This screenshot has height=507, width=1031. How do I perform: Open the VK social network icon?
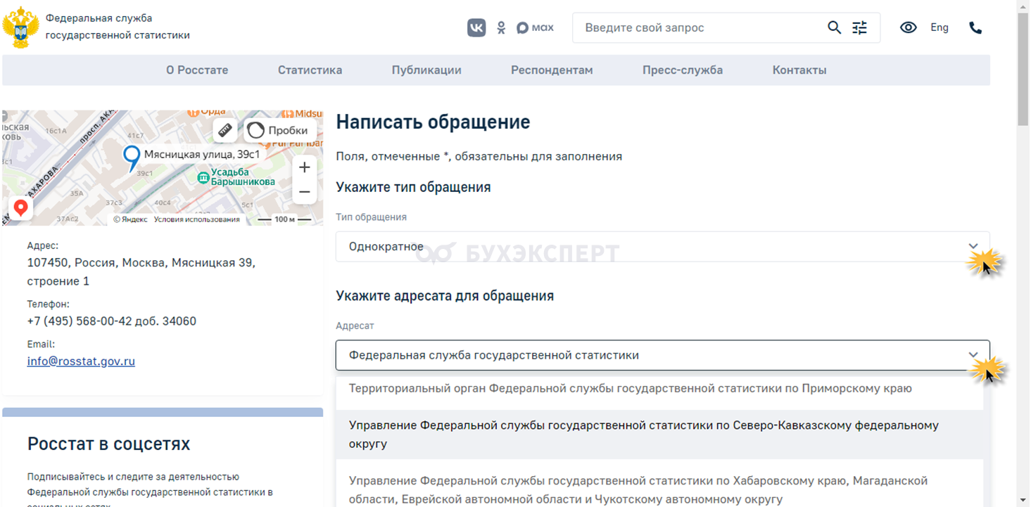476,27
